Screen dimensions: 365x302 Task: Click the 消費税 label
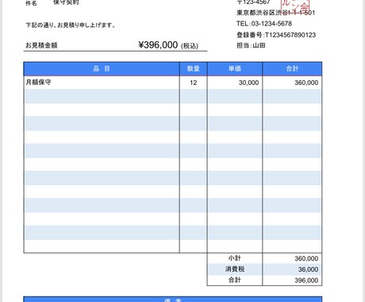(x=235, y=269)
